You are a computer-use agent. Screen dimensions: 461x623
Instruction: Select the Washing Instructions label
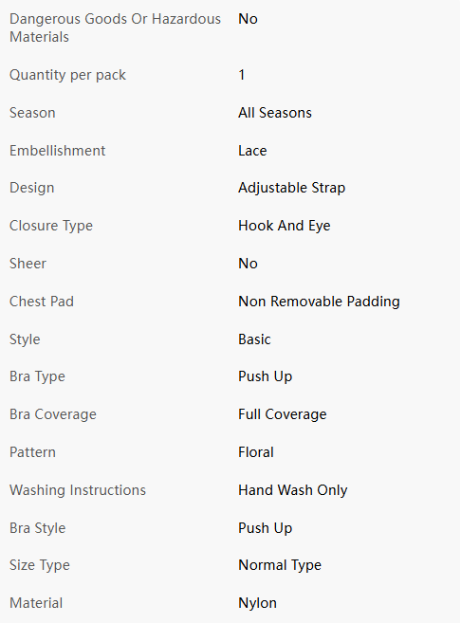(78, 490)
